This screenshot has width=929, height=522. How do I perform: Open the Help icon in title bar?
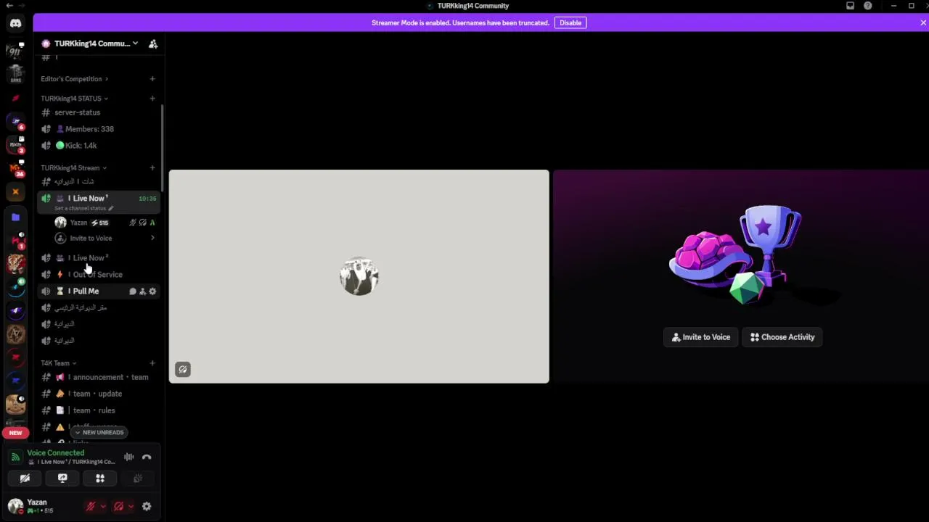tap(867, 6)
